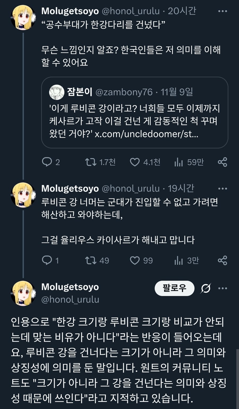
Task: Select the @honol_urulu username handle
Action: (x=70, y=300)
